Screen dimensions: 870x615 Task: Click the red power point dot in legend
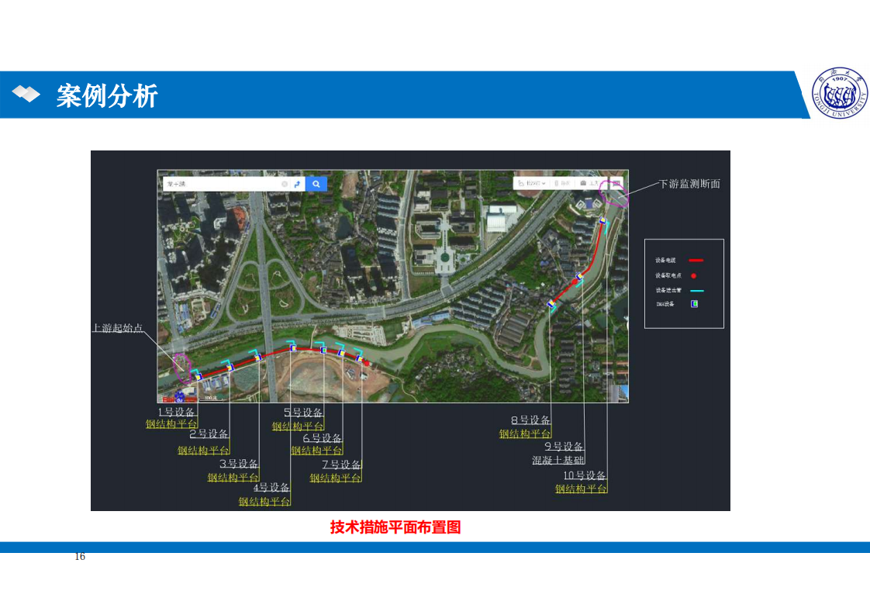click(694, 275)
